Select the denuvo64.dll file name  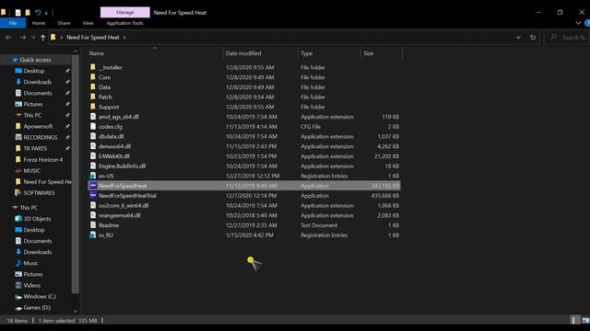pyautogui.click(x=114, y=146)
